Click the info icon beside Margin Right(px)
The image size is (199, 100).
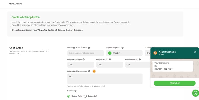140,59
